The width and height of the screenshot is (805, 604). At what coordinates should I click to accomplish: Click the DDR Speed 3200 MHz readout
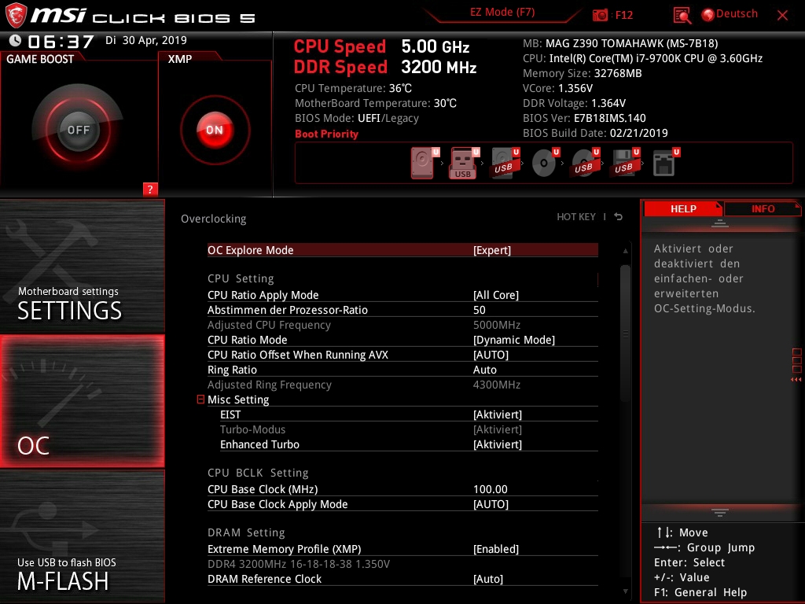[x=385, y=67]
